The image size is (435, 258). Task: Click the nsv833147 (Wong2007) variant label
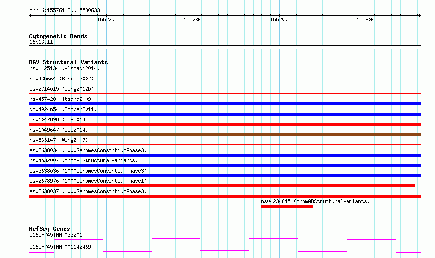[59, 140]
